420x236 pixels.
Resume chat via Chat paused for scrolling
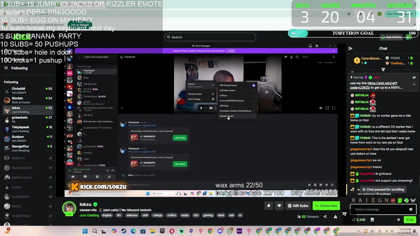[x=383, y=189]
